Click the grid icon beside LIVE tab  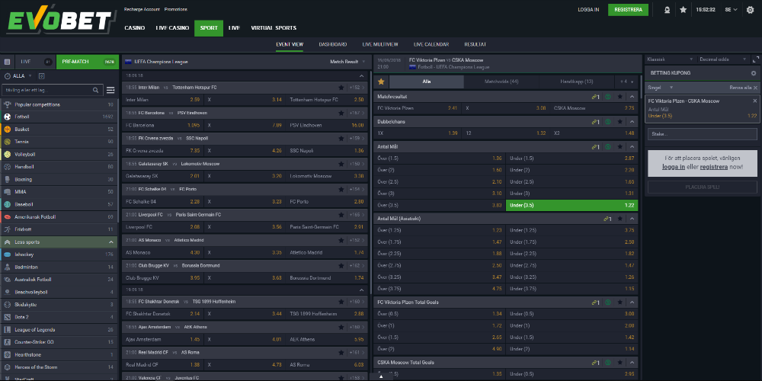point(7,62)
